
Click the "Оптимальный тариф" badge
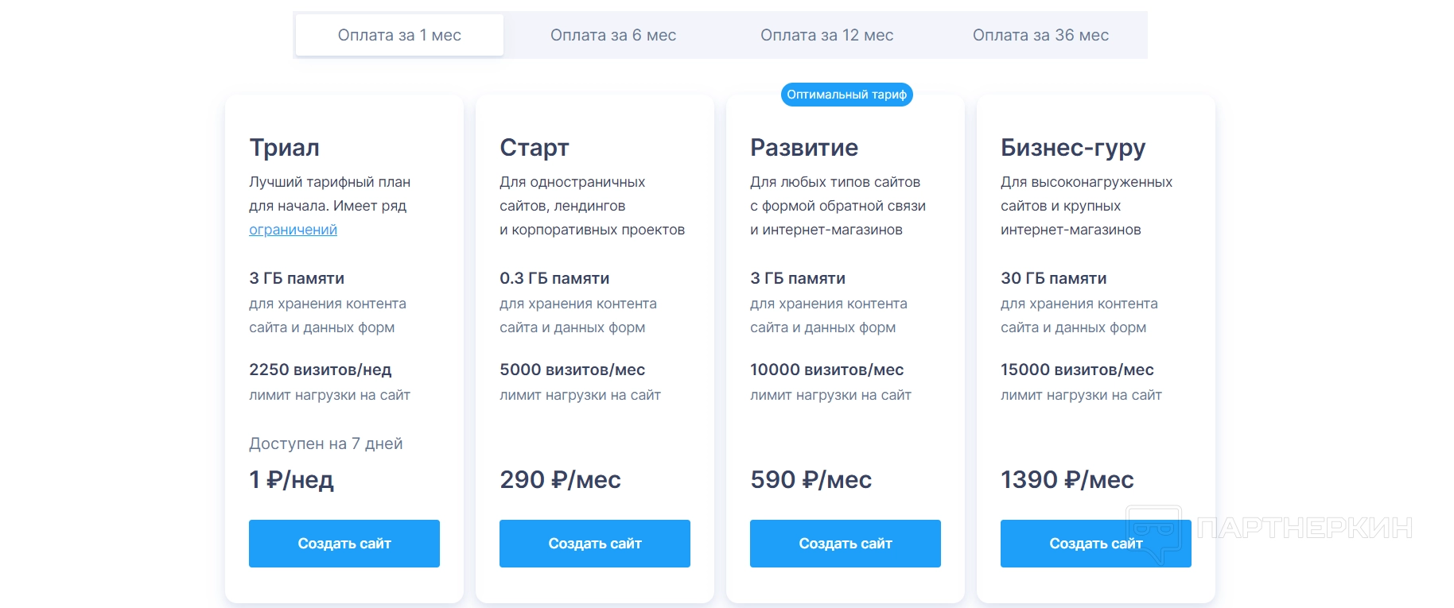[846, 95]
